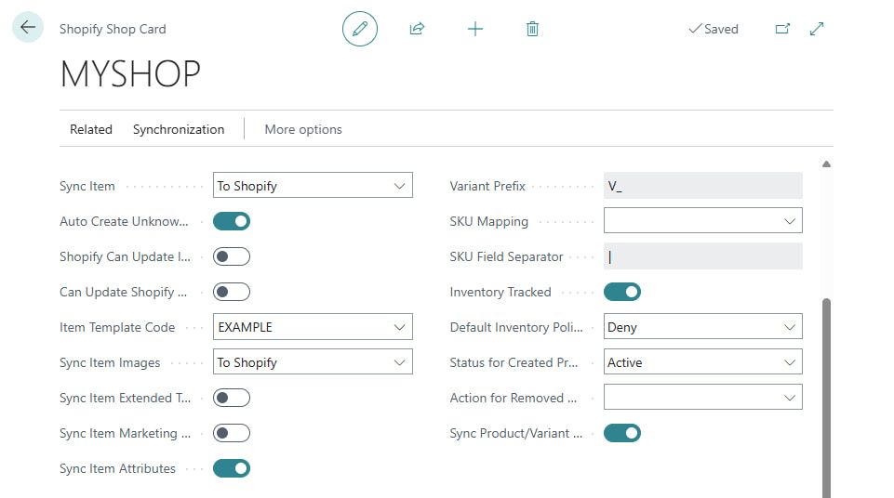This screenshot has height=498, width=894.
Task: Click the Sync Item label
Action: 87,186
